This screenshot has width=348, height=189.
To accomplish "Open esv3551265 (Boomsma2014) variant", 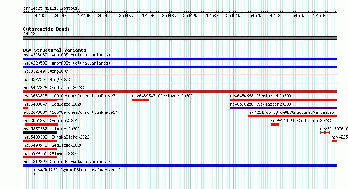I will (x=52, y=121).
